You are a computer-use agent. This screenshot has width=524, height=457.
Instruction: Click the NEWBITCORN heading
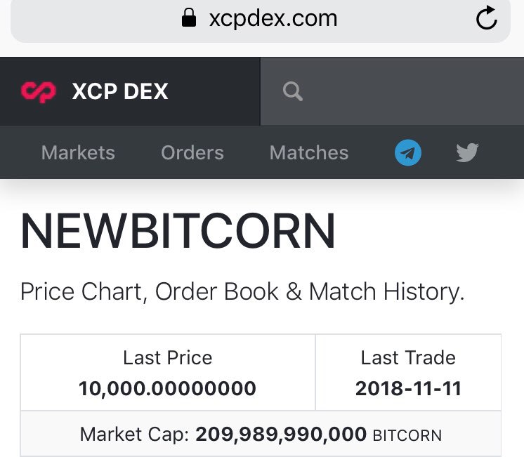click(178, 231)
